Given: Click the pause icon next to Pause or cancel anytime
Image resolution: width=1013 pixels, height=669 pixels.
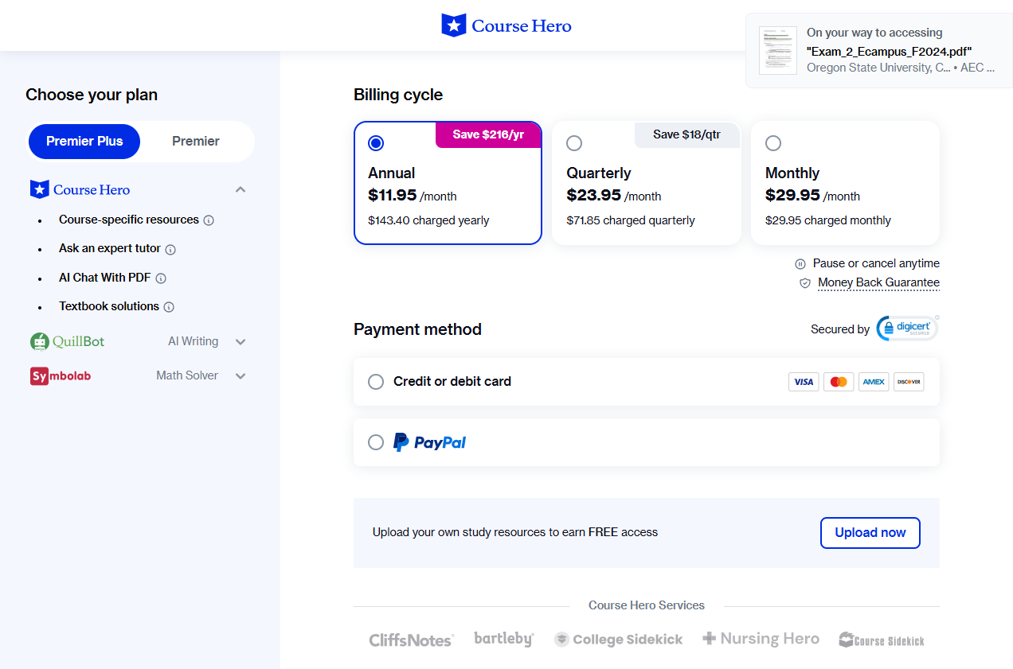Looking at the screenshot, I should click(800, 264).
